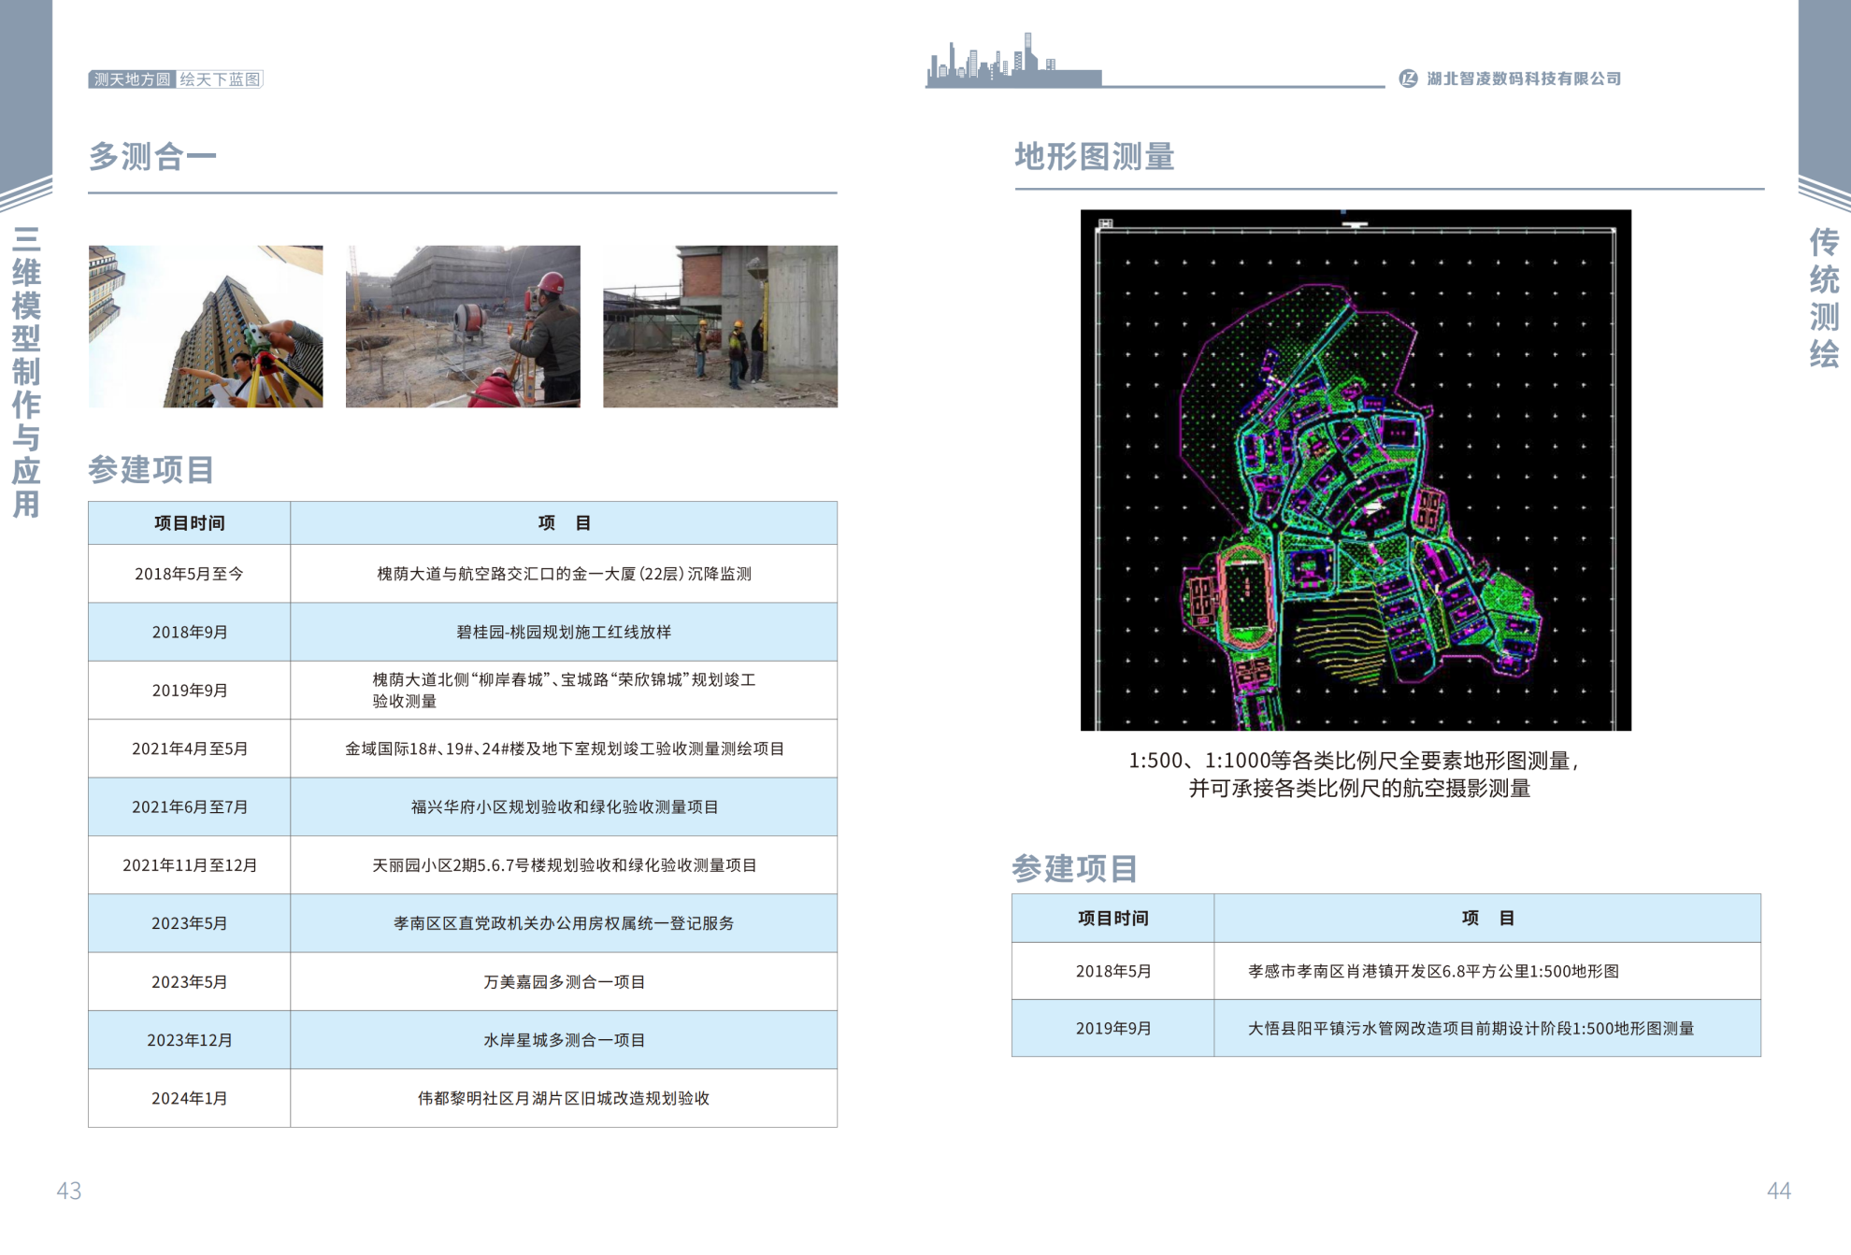
Task: Select the date cell 2021年11月至12月
Action: [x=190, y=865]
